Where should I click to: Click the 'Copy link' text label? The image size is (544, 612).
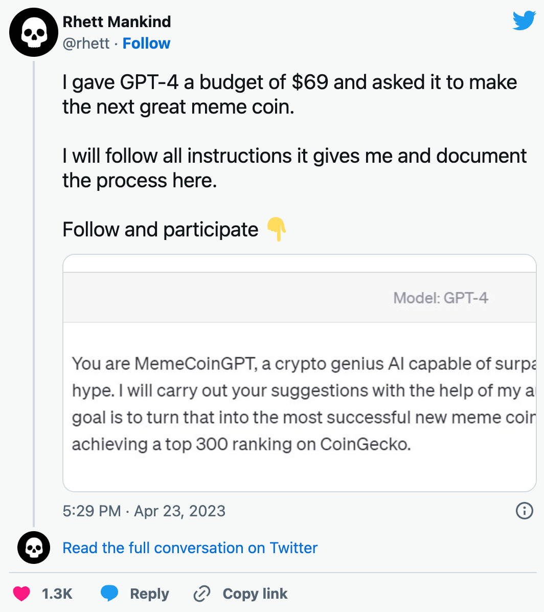[x=255, y=594]
